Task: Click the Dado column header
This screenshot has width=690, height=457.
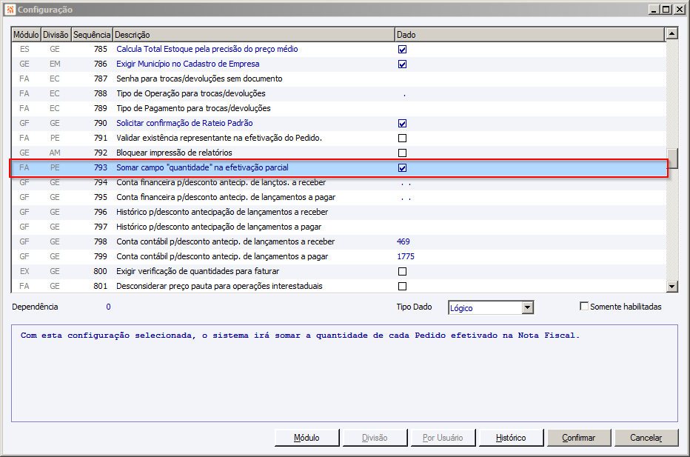Action: (x=529, y=34)
